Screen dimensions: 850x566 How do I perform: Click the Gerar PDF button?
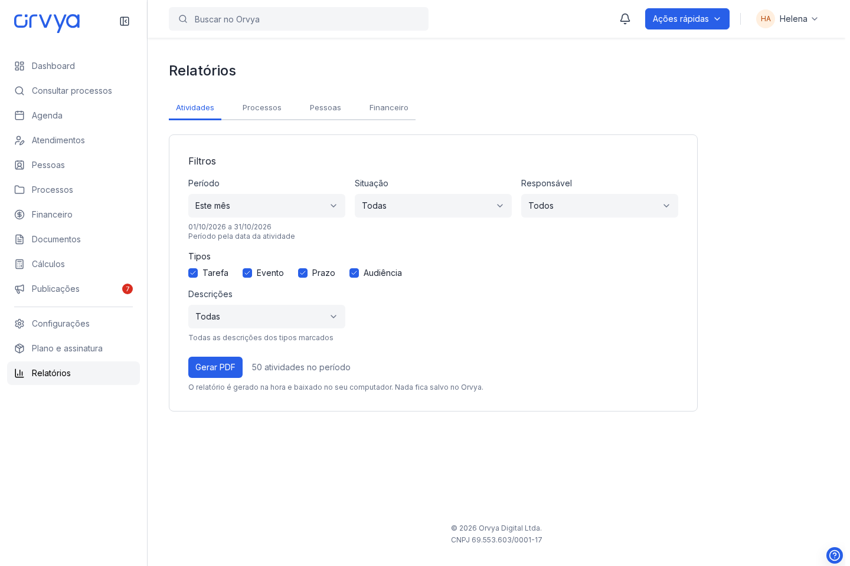(x=215, y=367)
